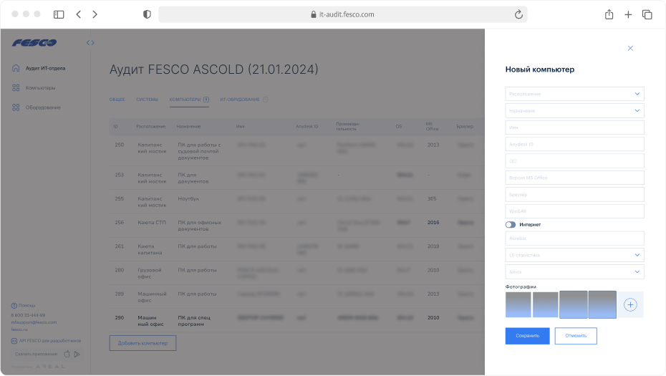Select the first photo thumbnail
Screen dimensions: 666x376
(518, 304)
